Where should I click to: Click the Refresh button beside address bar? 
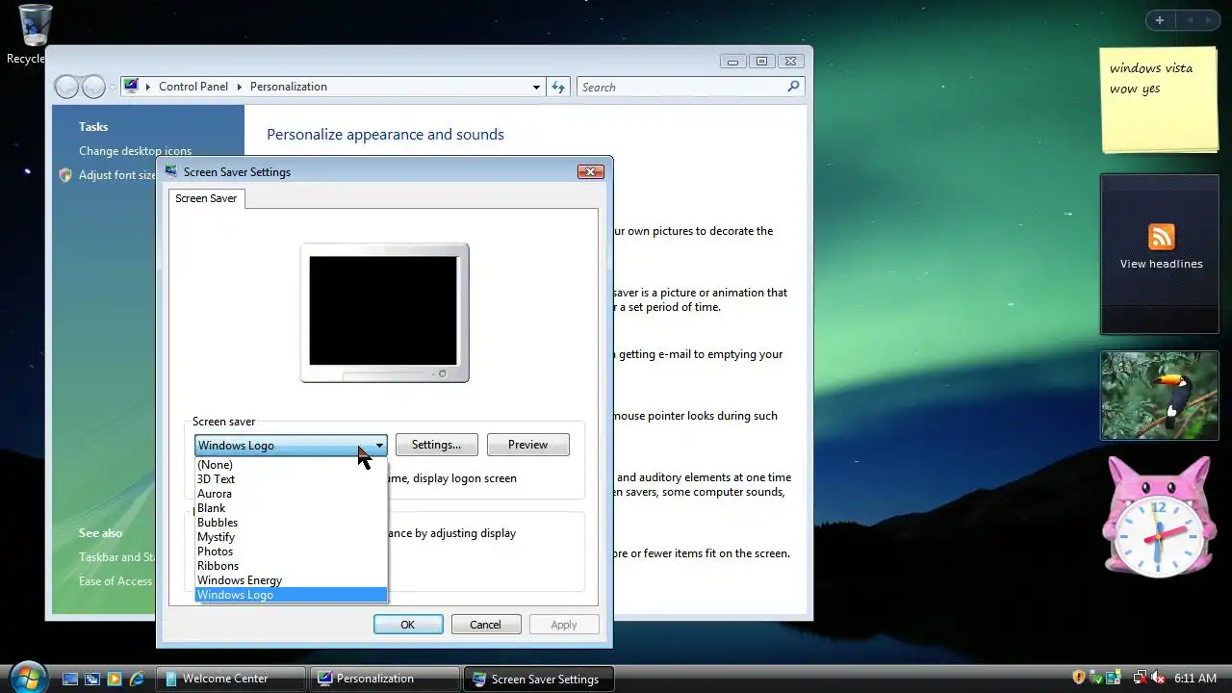coord(558,87)
